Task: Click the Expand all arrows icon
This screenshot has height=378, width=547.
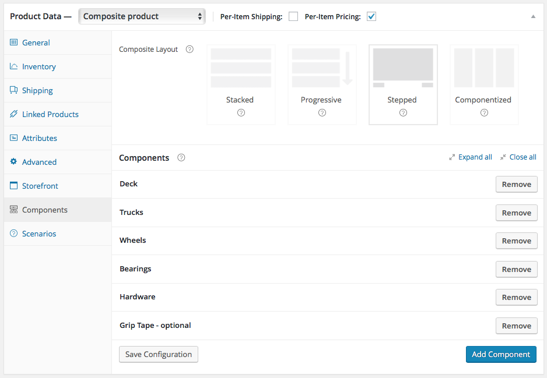Action: pyautogui.click(x=452, y=157)
